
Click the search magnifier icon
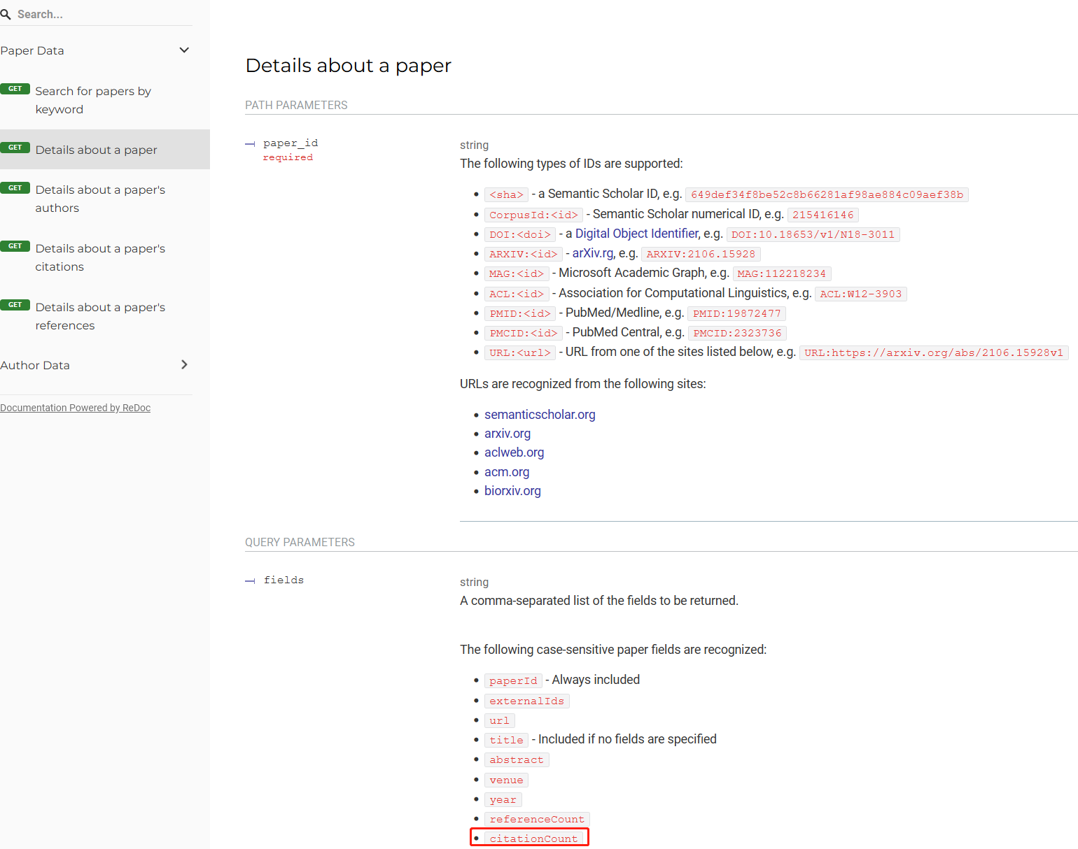(x=6, y=14)
